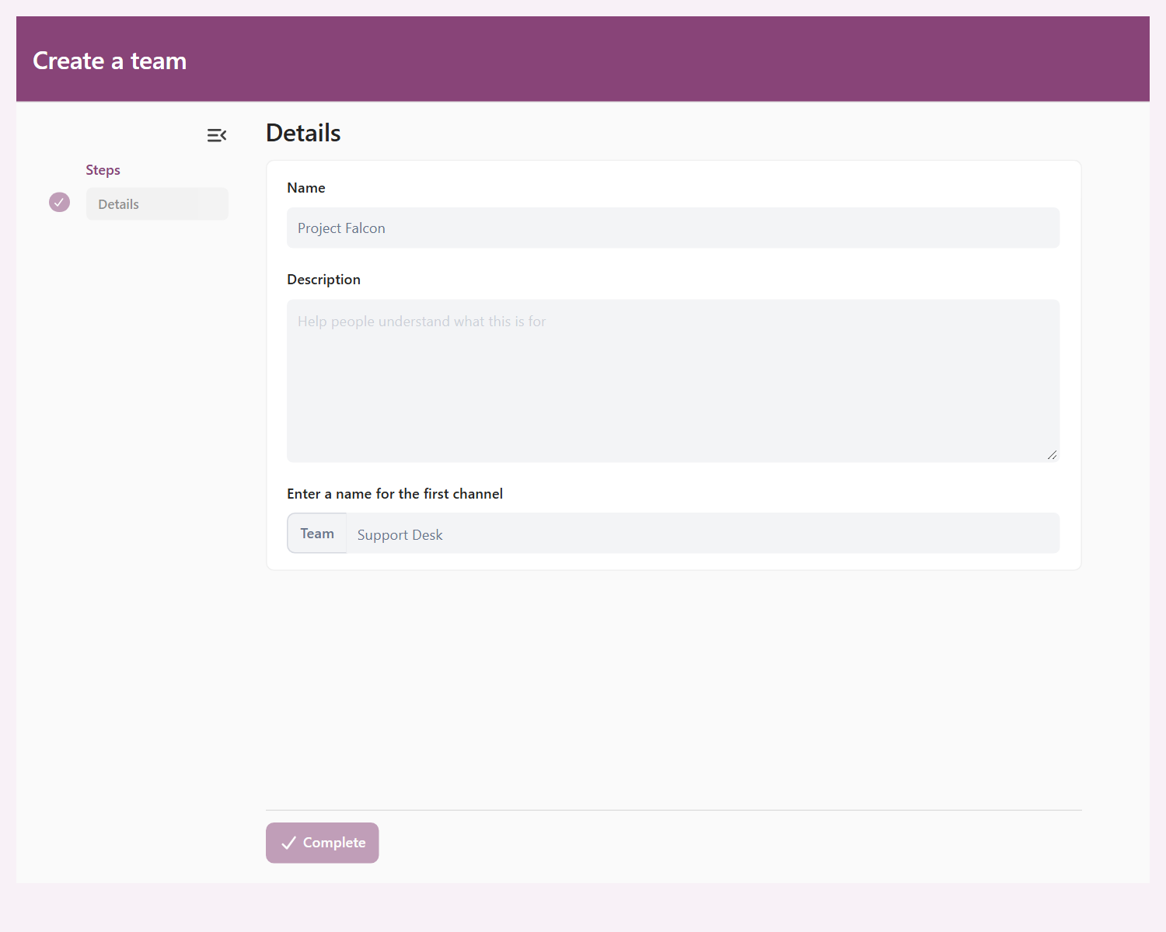Click the Team prefix label
Image resolution: width=1166 pixels, height=932 pixels.
point(317,534)
